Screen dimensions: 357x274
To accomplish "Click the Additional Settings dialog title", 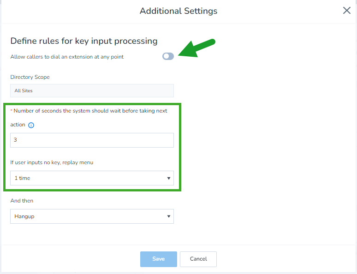I will 178,11.
